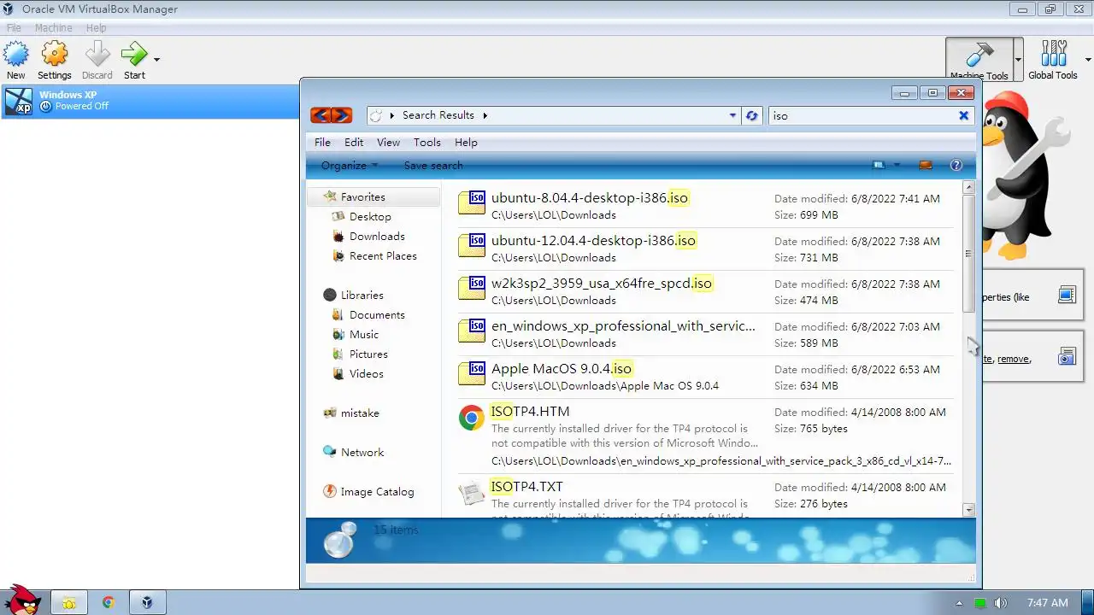The image size is (1094, 615).
Task: Open the Organize dropdown
Action: pos(350,166)
